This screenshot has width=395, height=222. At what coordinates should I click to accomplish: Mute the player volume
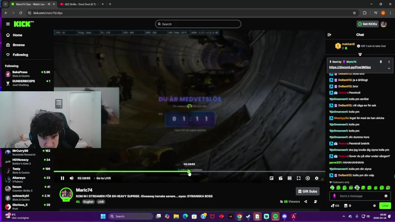tap(72, 178)
